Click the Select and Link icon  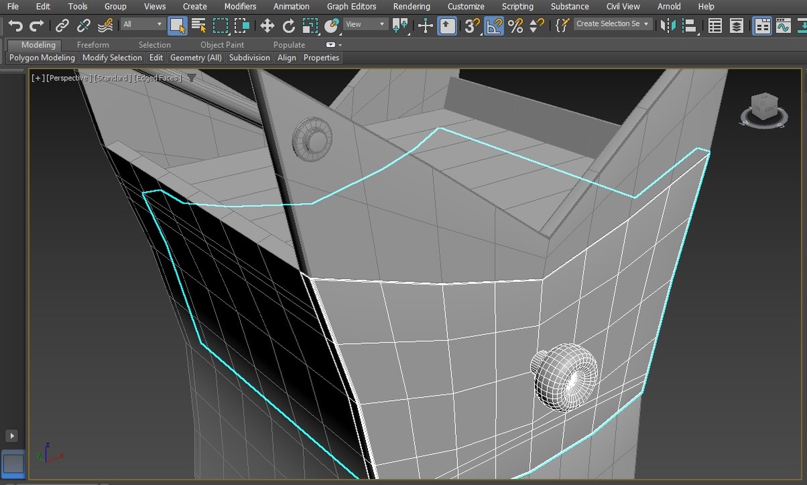pos(62,26)
